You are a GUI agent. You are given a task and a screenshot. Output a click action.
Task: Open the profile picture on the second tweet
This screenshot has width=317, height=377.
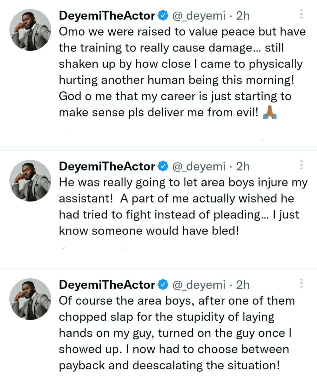30,181
